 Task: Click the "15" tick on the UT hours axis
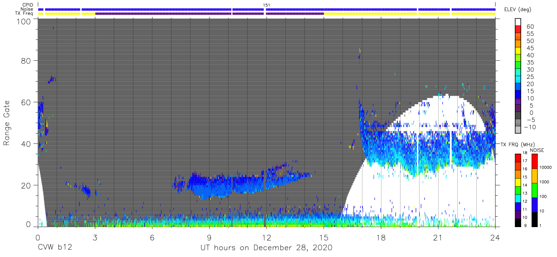[x=323, y=238]
